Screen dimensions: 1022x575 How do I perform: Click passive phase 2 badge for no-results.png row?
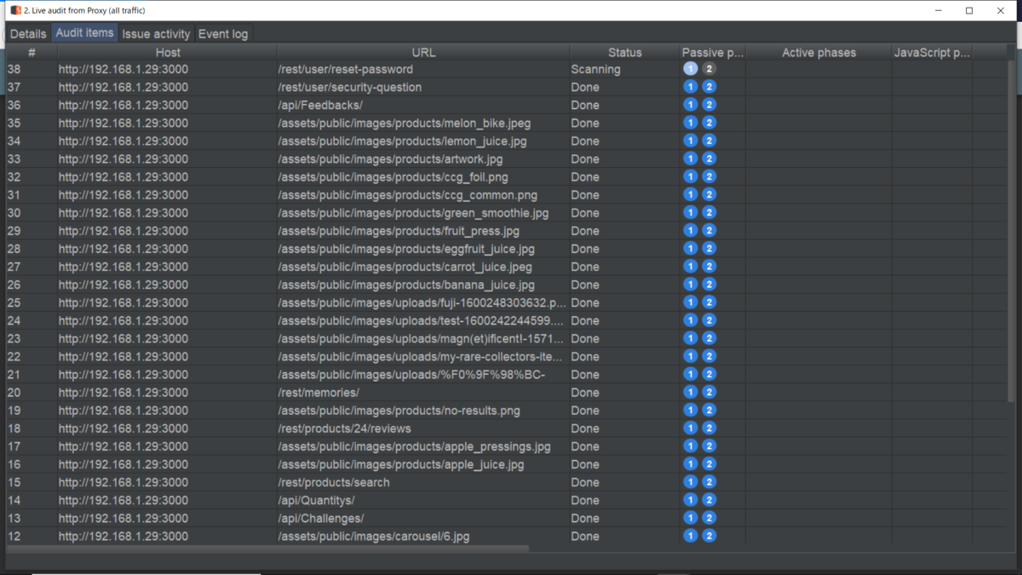tap(709, 410)
